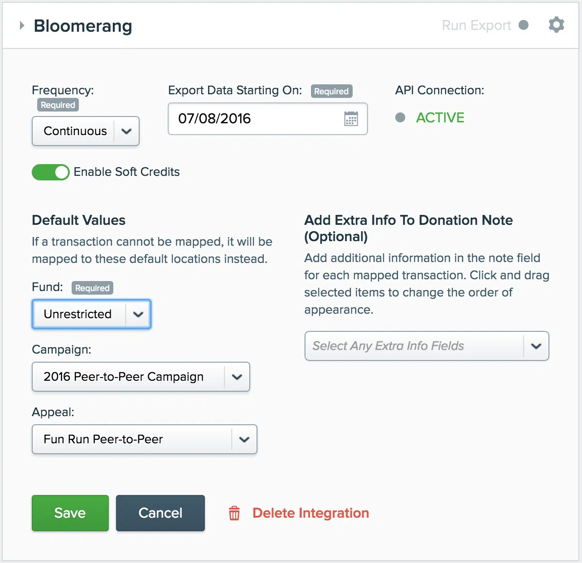Click the Run Export link

476,25
